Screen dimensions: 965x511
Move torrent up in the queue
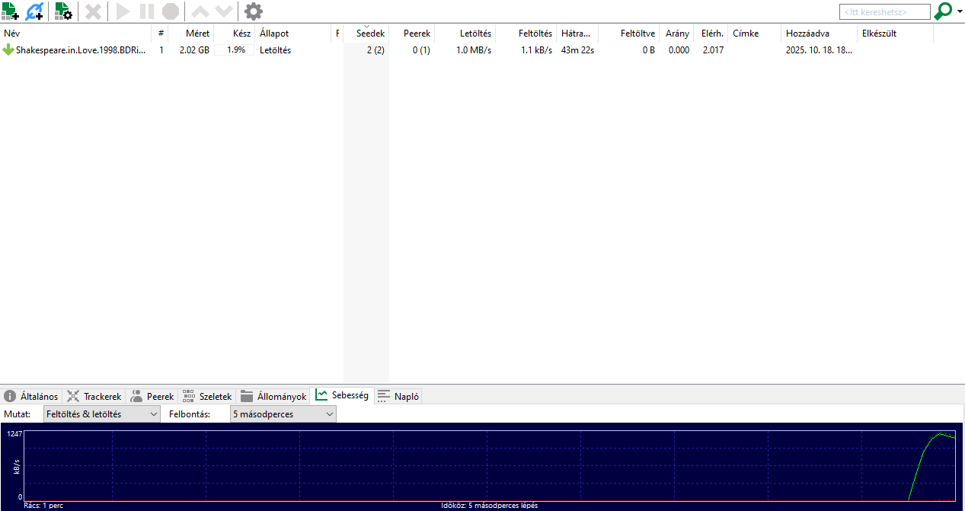(x=199, y=11)
